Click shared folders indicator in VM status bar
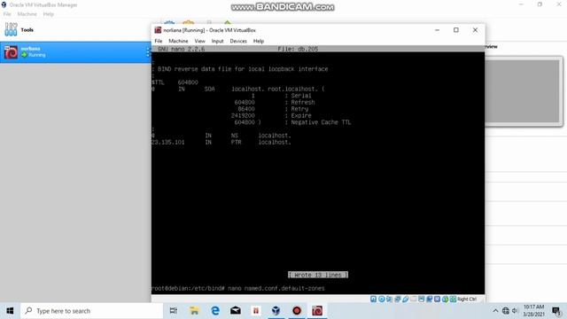This screenshot has width=567, height=319. (414, 300)
